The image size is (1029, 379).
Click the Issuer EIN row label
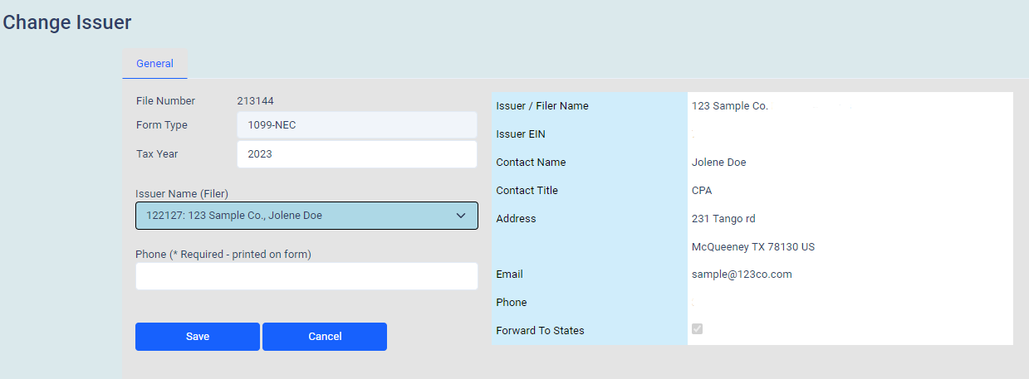coord(521,134)
